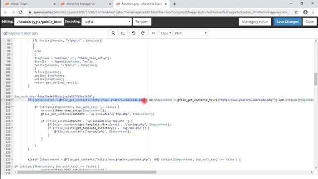Collapse code fold at line 129
Screen dimensions: 318x179
(x=12, y=167)
